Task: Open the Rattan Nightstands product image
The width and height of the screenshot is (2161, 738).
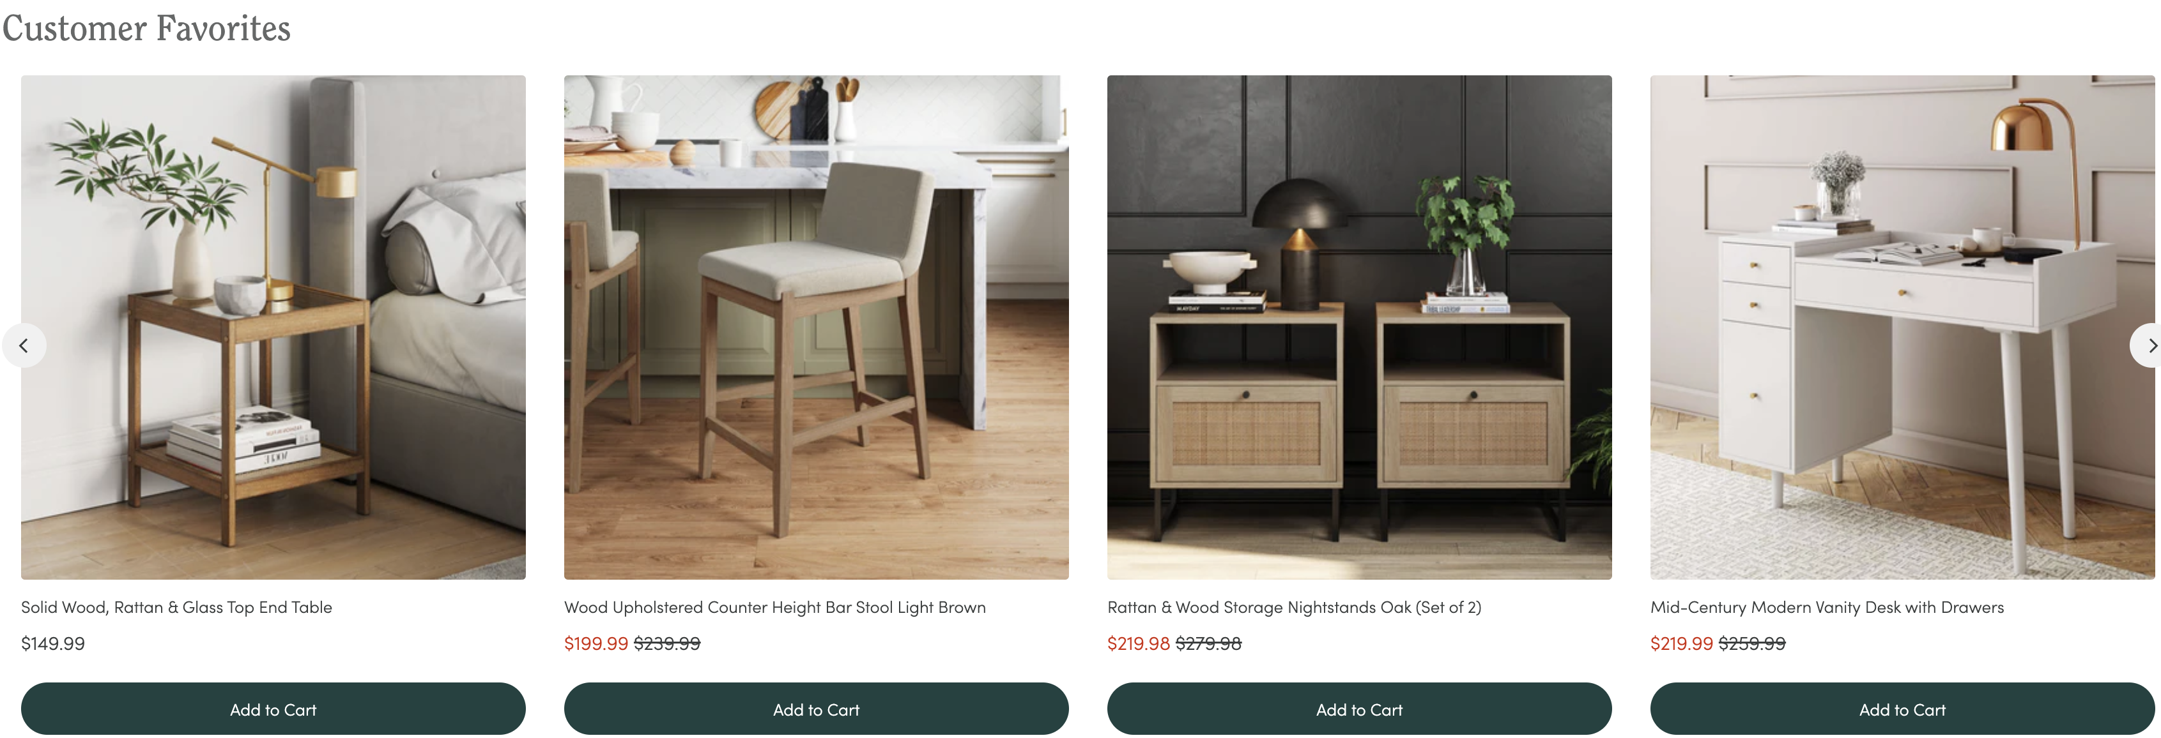Action: click(1359, 328)
